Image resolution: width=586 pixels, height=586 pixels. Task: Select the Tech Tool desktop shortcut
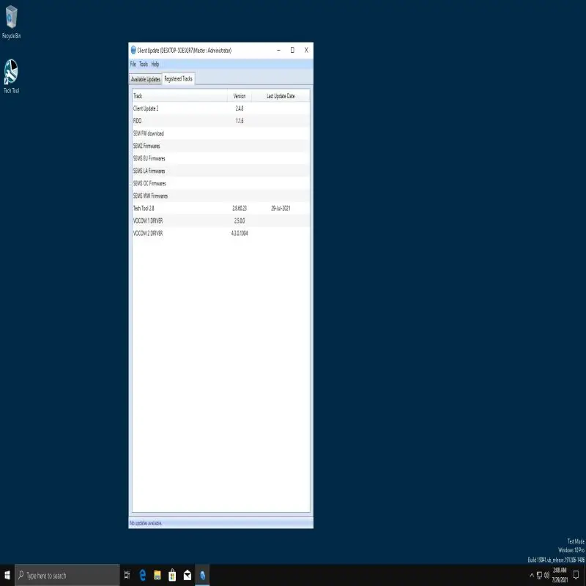click(11, 77)
